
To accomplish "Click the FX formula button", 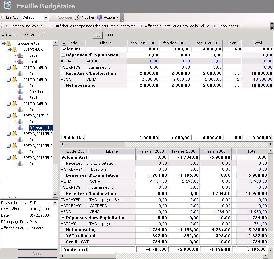I will 97,35.
